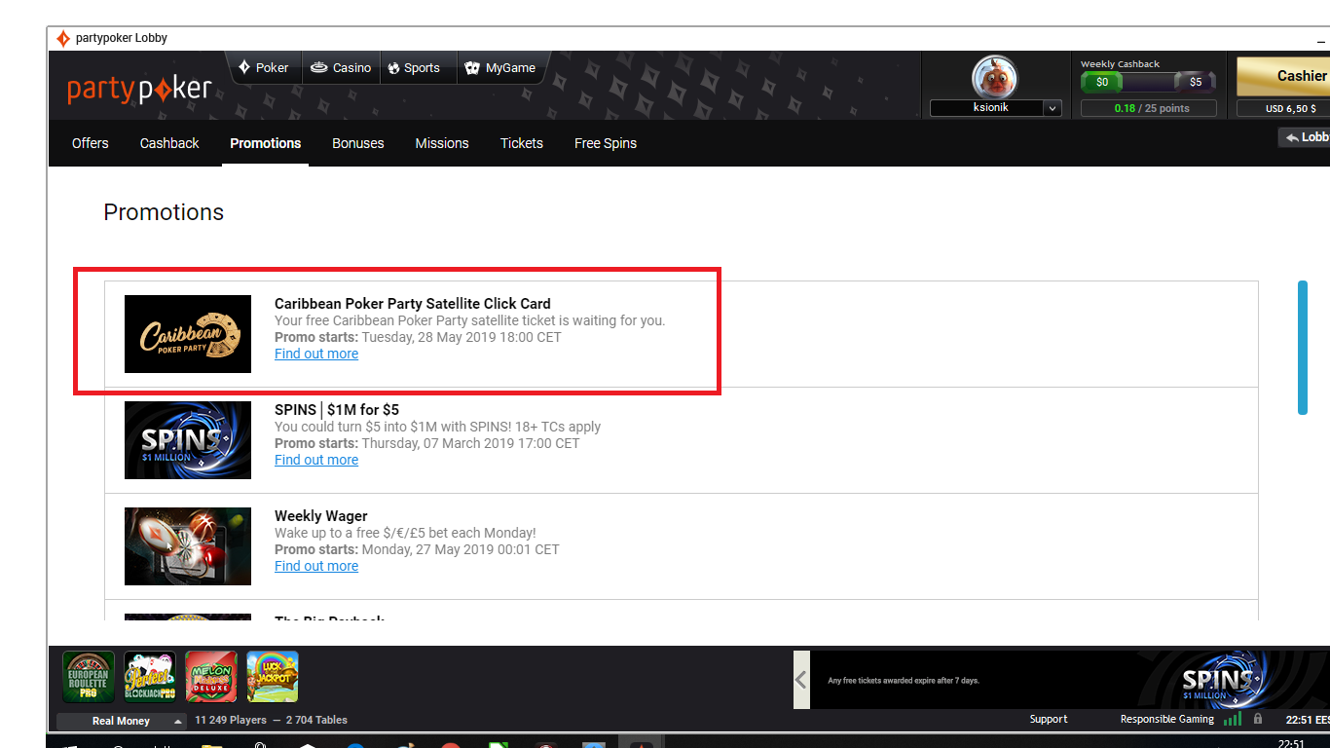This screenshot has width=1330, height=748.
Task: Open Responsible Gaming
Action: pos(1167,720)
